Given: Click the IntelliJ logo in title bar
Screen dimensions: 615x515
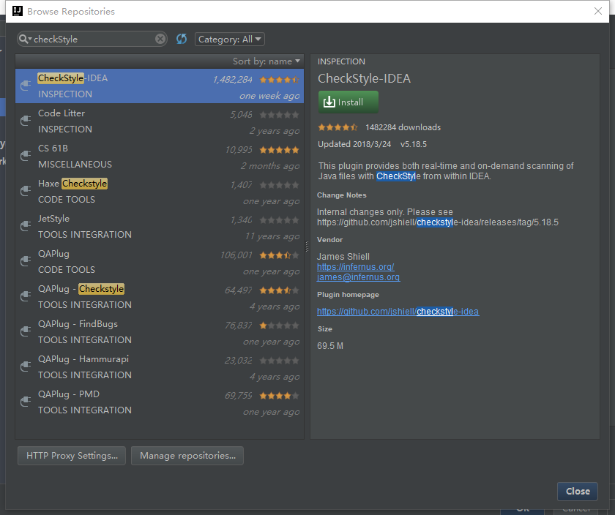Looking at the screenshot, I should point(18,11).
